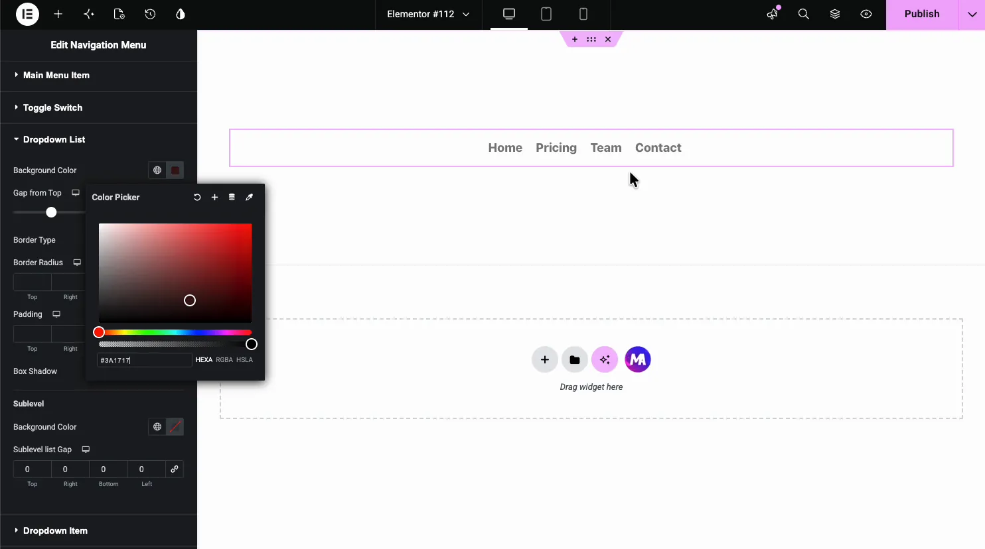Click the add section plus icon on container handle
This screenshot has width=985, height=549.
tap(575, 40)
